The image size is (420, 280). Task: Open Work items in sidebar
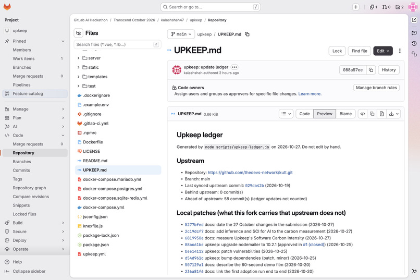35,58
